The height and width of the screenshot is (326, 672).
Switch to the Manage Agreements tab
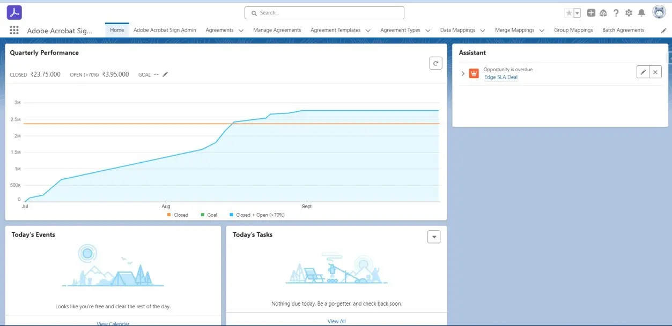(x=277, y=31)
